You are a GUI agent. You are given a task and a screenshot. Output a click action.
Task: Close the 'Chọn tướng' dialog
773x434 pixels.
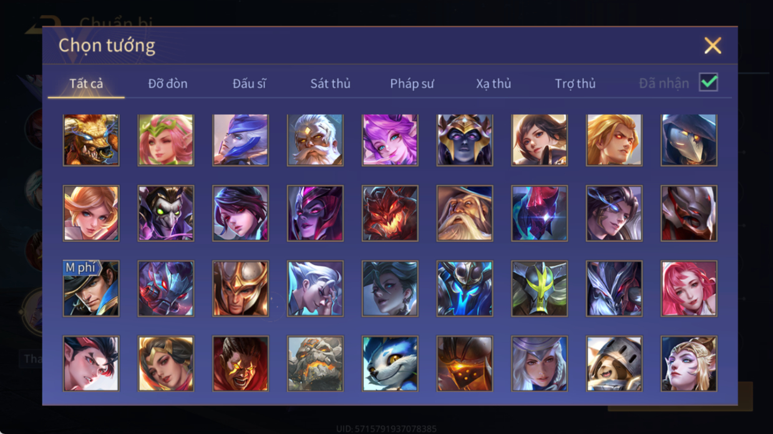click(x=712, y=46)
